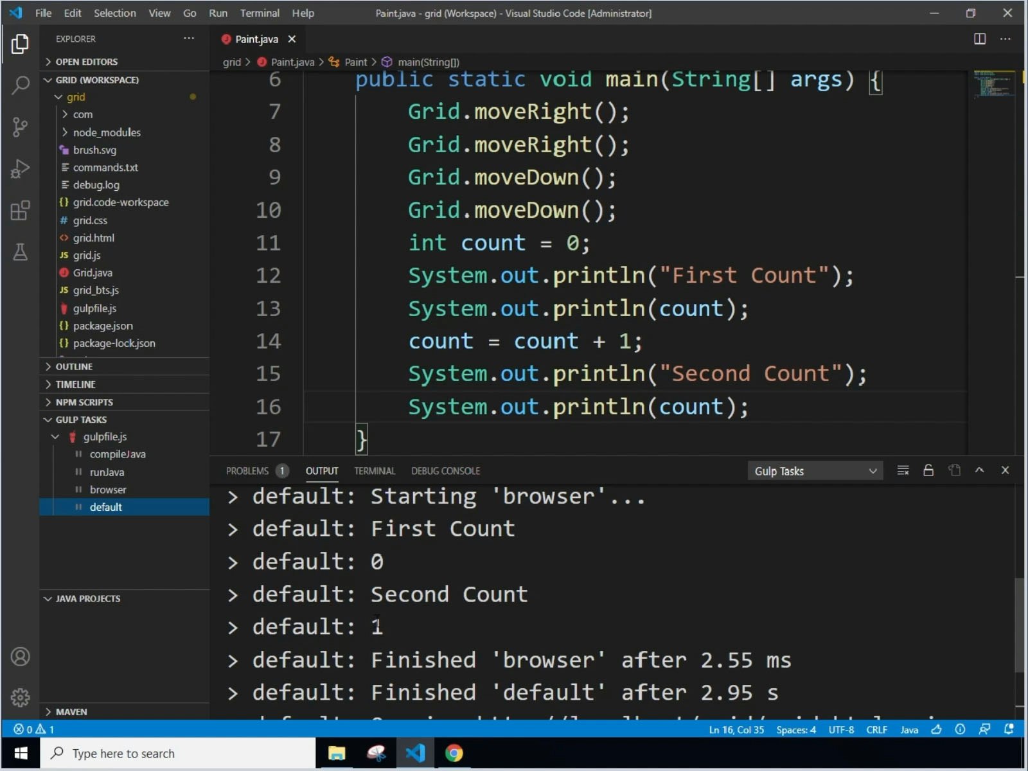
Task: Click UTF-8 encoding in status bar
Action: 840,729
